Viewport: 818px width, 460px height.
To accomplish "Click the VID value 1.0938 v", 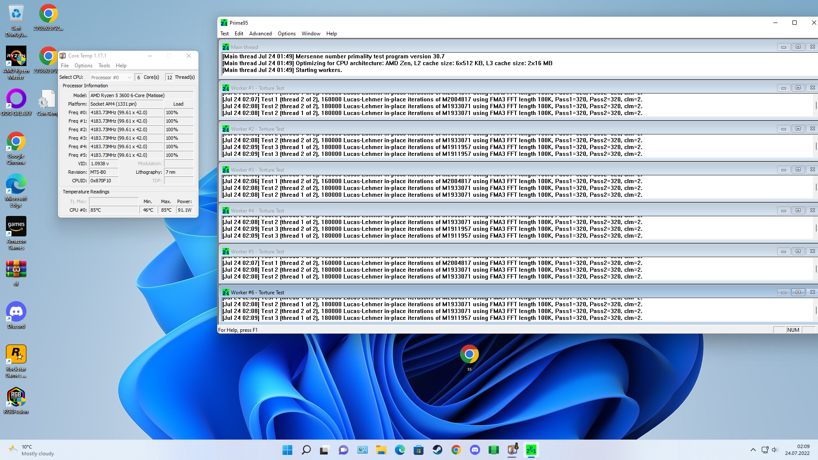I will click(x=104, y=164).
